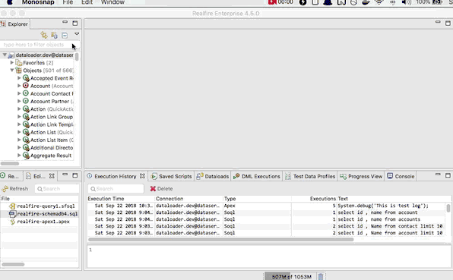This screenshot has height=280, width=453.
Task: Sort by Connection column header
Action: (x=189, y=199)
